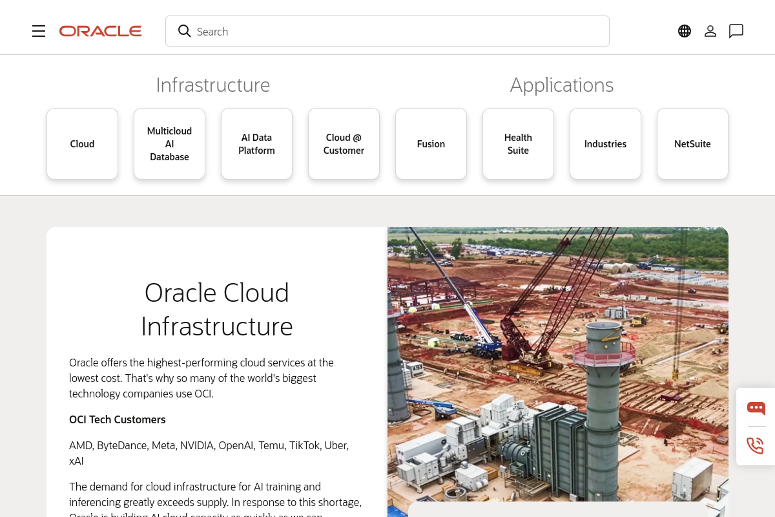This screenshot has height=517, width=775.
Task: Open the user account icon
Action: click(x=710, y=31)
